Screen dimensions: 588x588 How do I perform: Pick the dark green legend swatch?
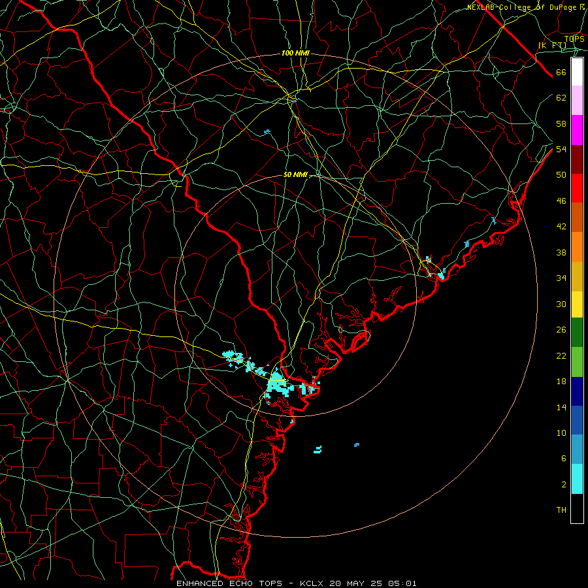(577, 333)
